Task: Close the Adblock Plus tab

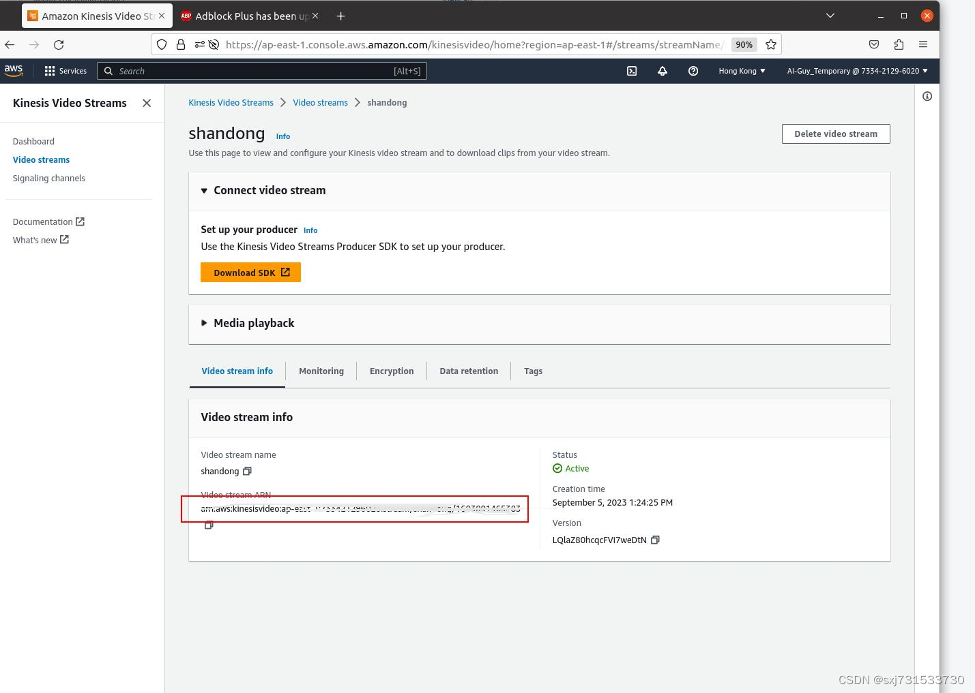Action: click(x=315, y=16)
